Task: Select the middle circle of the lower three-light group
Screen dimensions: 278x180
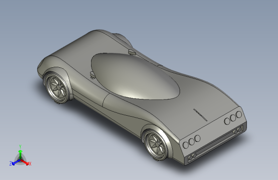Action: [x=191, y=141]
